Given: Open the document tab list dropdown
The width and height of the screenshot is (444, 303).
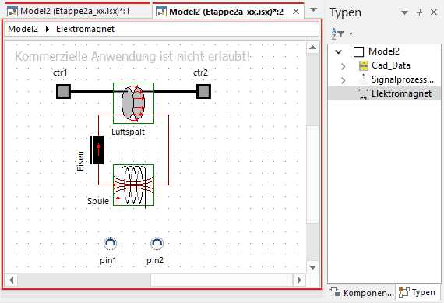Looking at the screenshot, I should tap(313, 10).
